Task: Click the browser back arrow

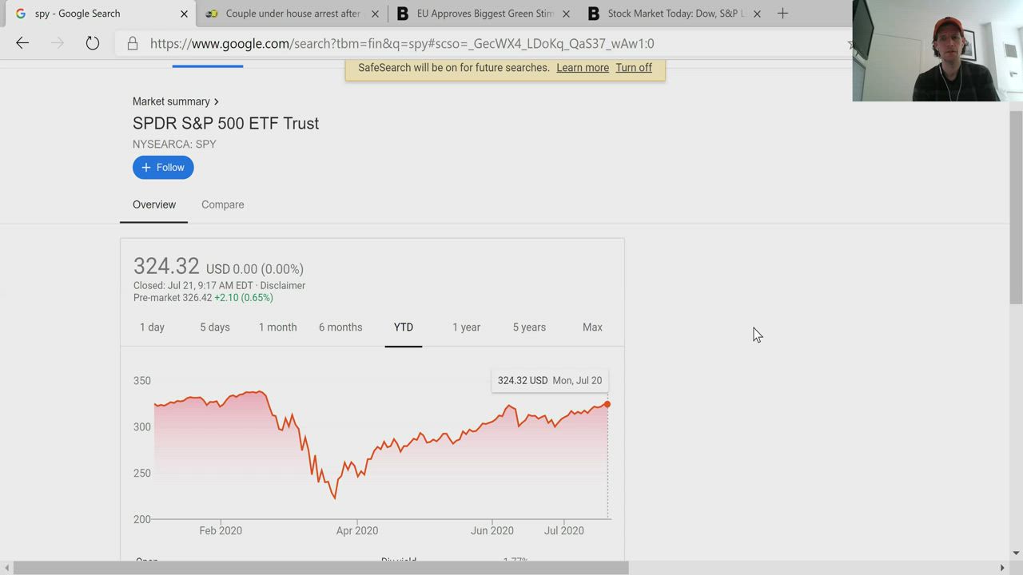Action: coord(22,43)
